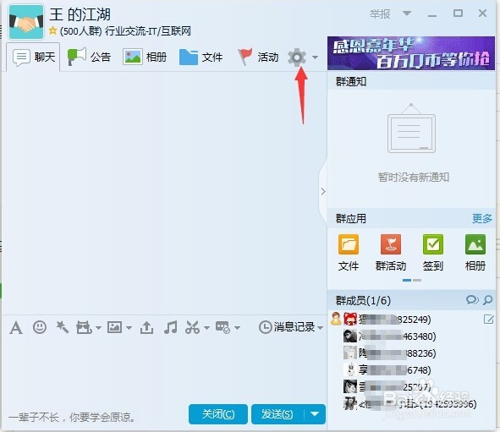This screenshot has width=500, height=432.
Task: Expand the dropdown next to 举报
Action: click(x=407, y=14)
